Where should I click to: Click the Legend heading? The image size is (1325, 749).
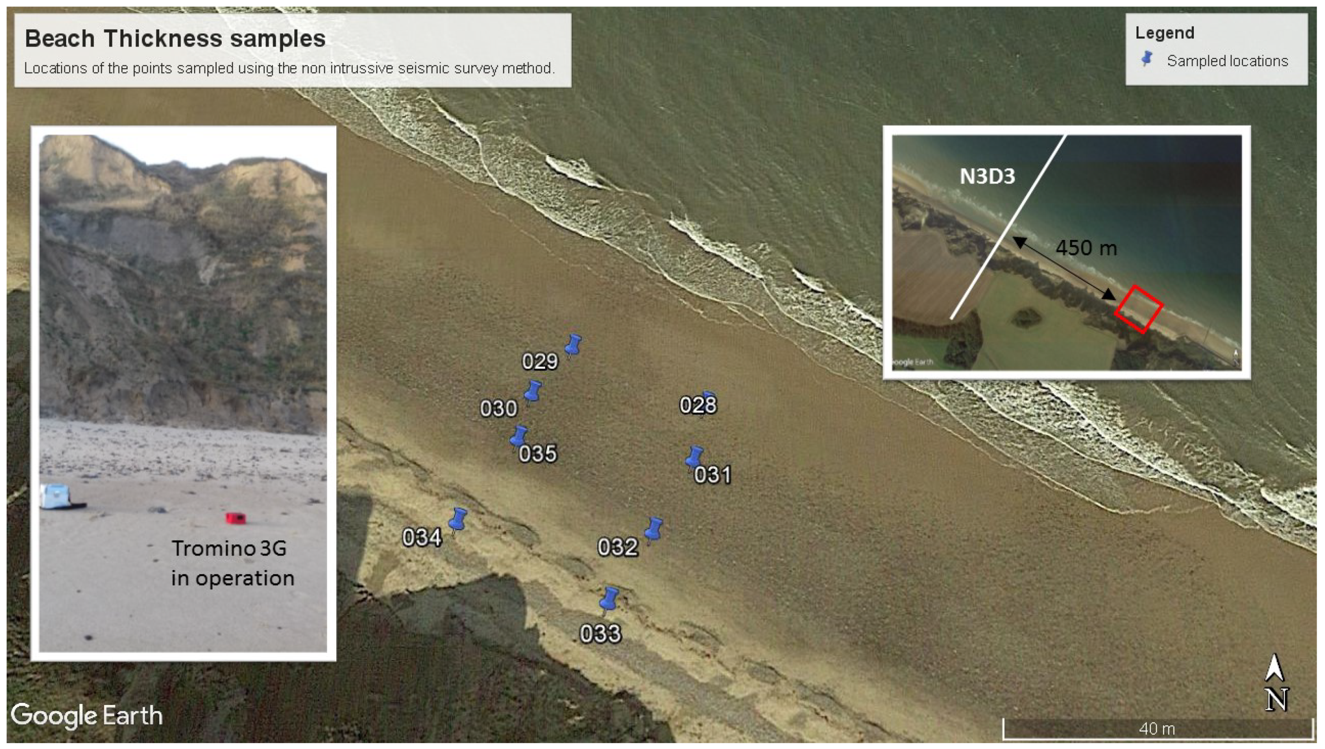[x=1164, y=33]
